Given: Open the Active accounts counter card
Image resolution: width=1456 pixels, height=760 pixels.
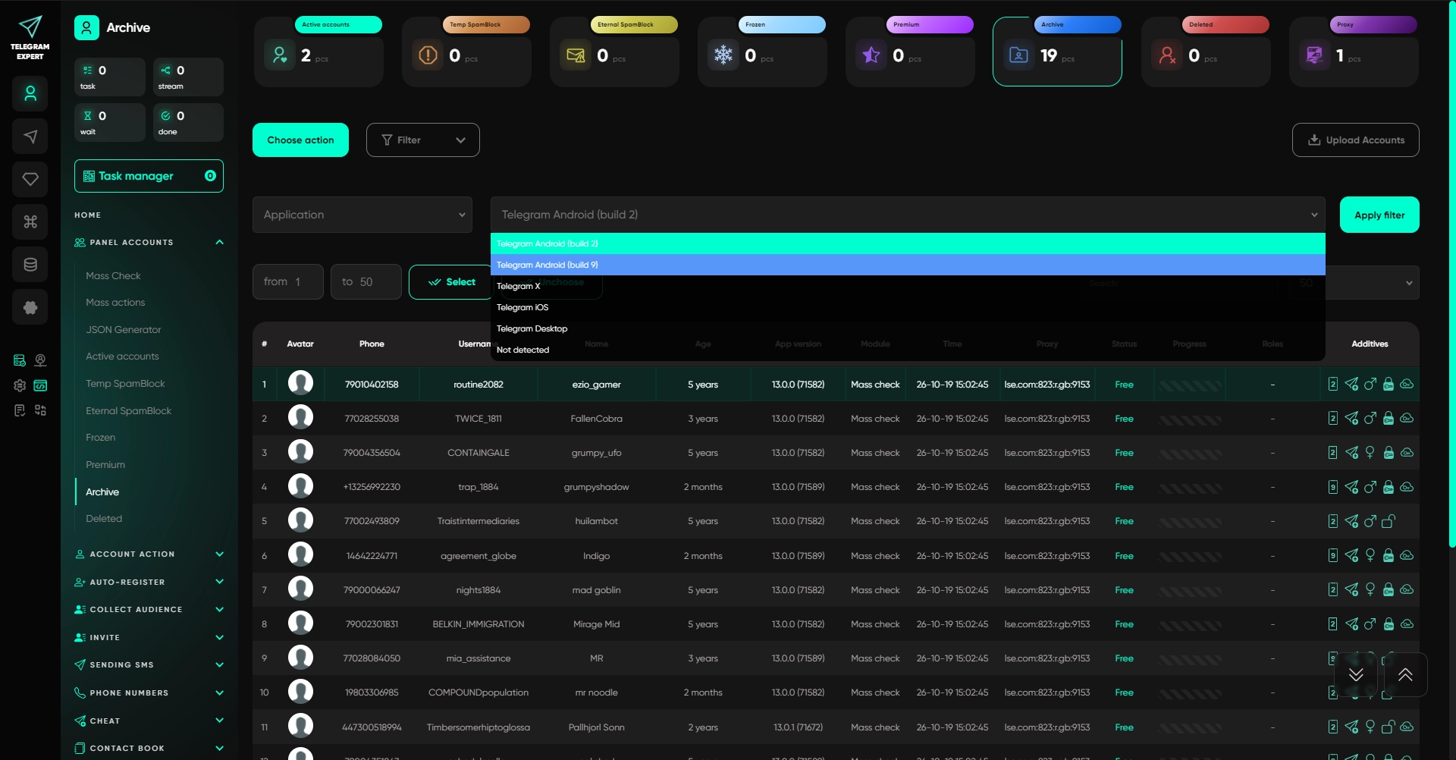Looking at the screenshot, I should pyautogui.click(x=318, y=52).
